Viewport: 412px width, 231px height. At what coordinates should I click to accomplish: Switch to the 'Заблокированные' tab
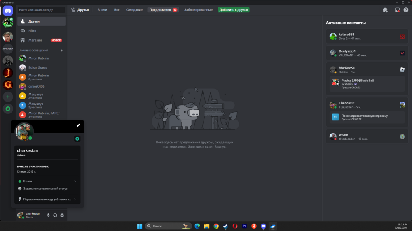coord(198,10)
